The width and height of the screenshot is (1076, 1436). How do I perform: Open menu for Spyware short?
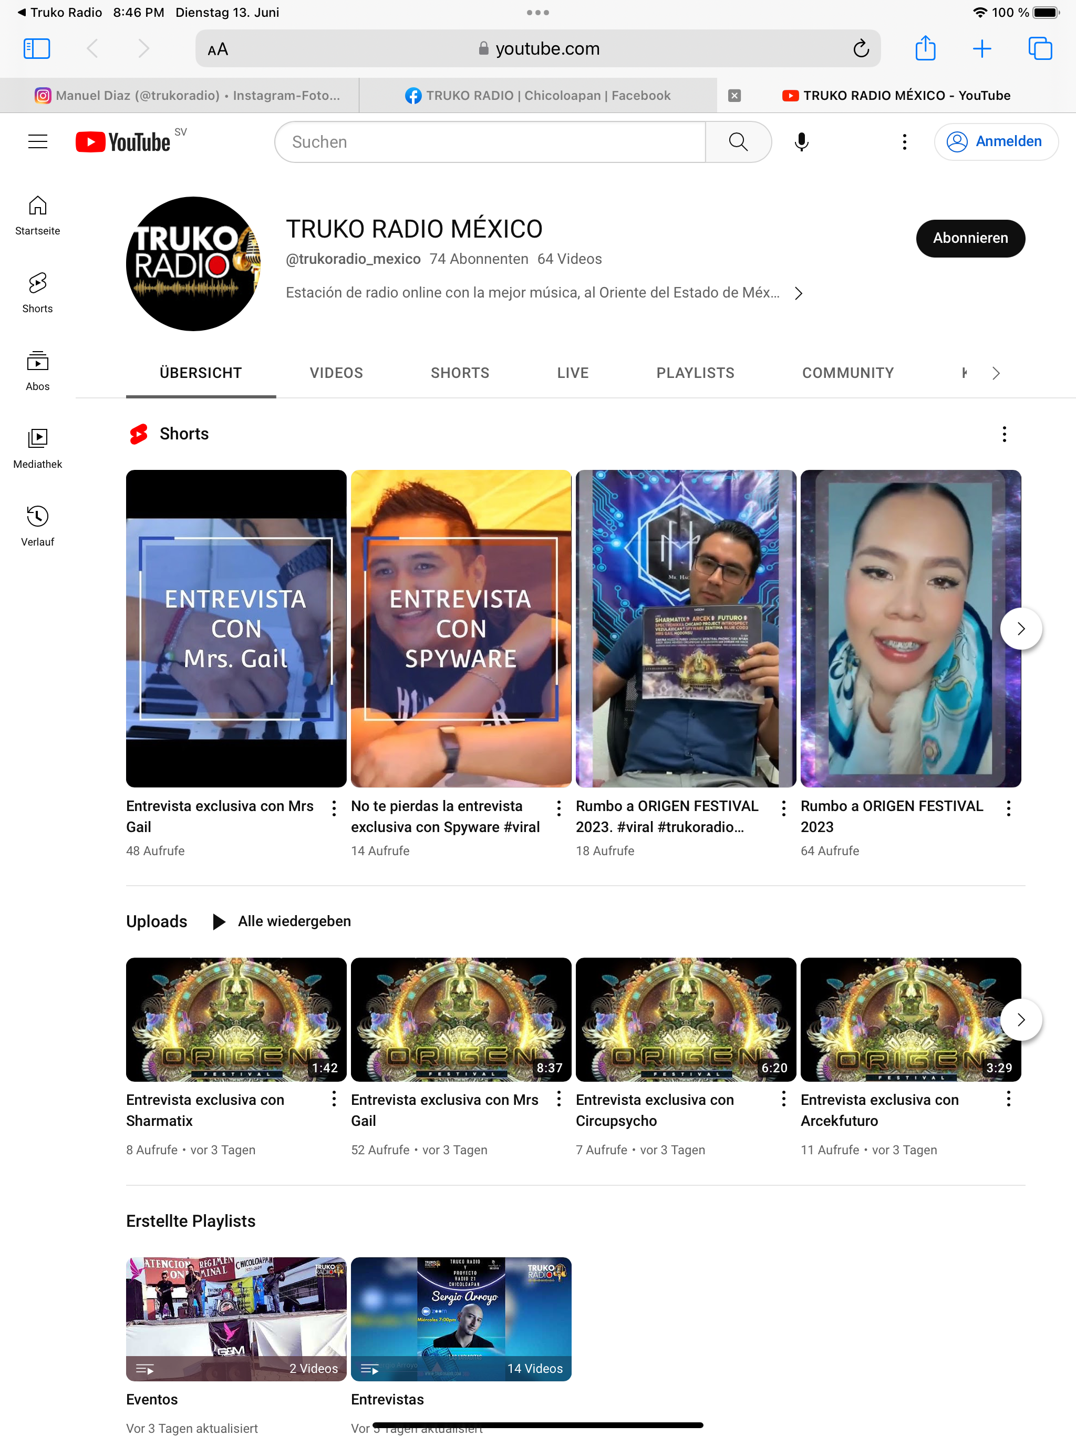(x=559, y=808)
